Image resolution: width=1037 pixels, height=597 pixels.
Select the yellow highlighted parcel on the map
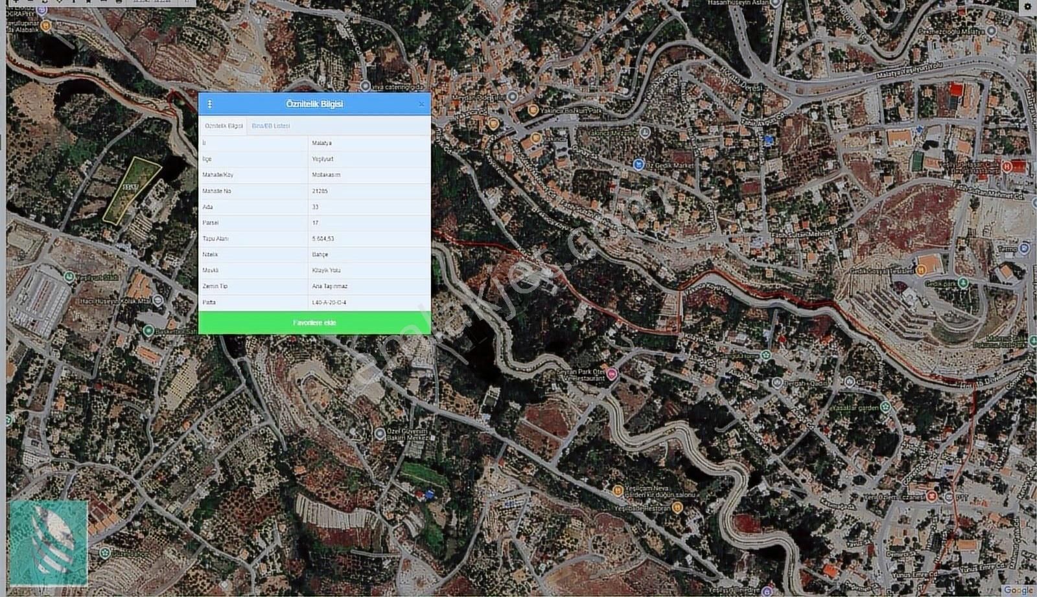(132, 190)
